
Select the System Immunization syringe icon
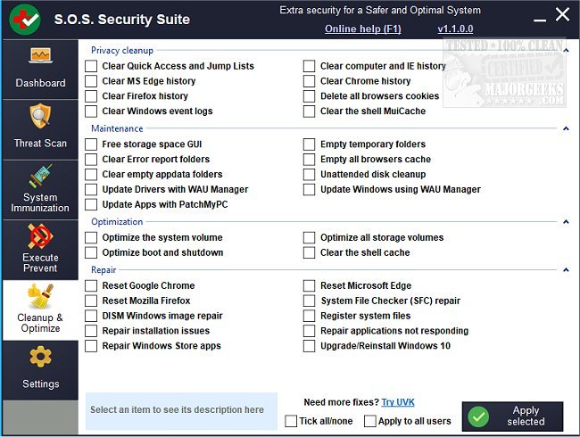click(40, 176)
